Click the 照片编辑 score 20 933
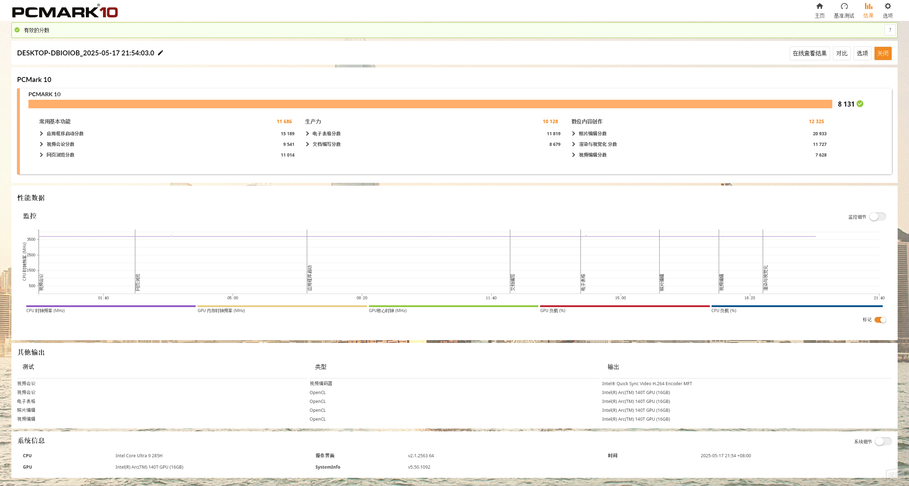Screen dimensions: 909x486 (820, 133)
